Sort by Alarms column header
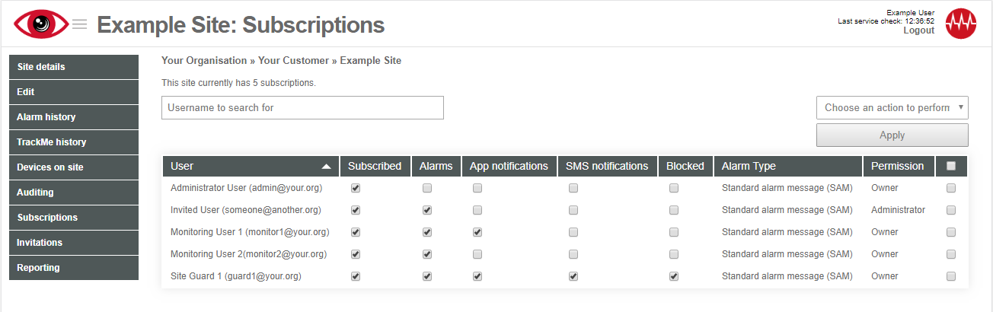This screenshot has height=312, width=993. click(436, 166)
